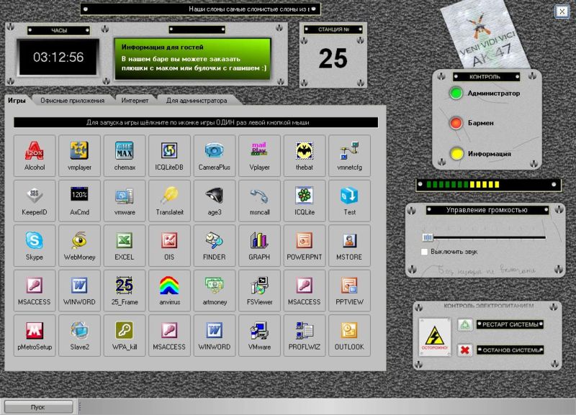Start thebat mail client icon
Image resolution: width=576 pixels, height=415 pixels.
coord(305,155)
